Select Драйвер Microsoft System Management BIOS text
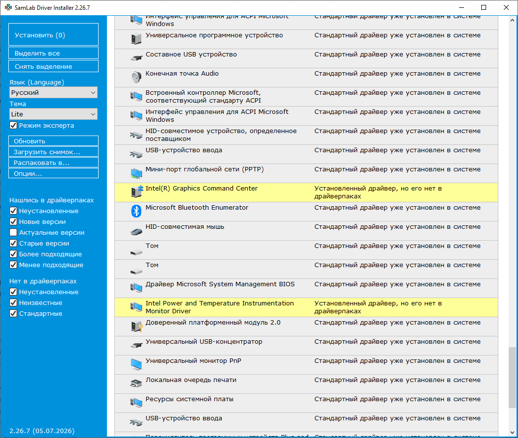Screen dimensions: 518x438 (x=220, y=284)
